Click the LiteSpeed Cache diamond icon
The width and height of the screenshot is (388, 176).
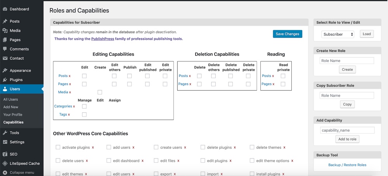(5, 163)
